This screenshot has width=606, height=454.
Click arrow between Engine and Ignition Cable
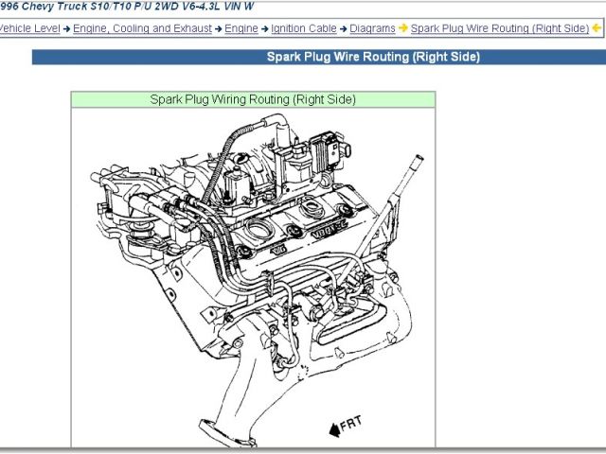(x=264, y=28)
